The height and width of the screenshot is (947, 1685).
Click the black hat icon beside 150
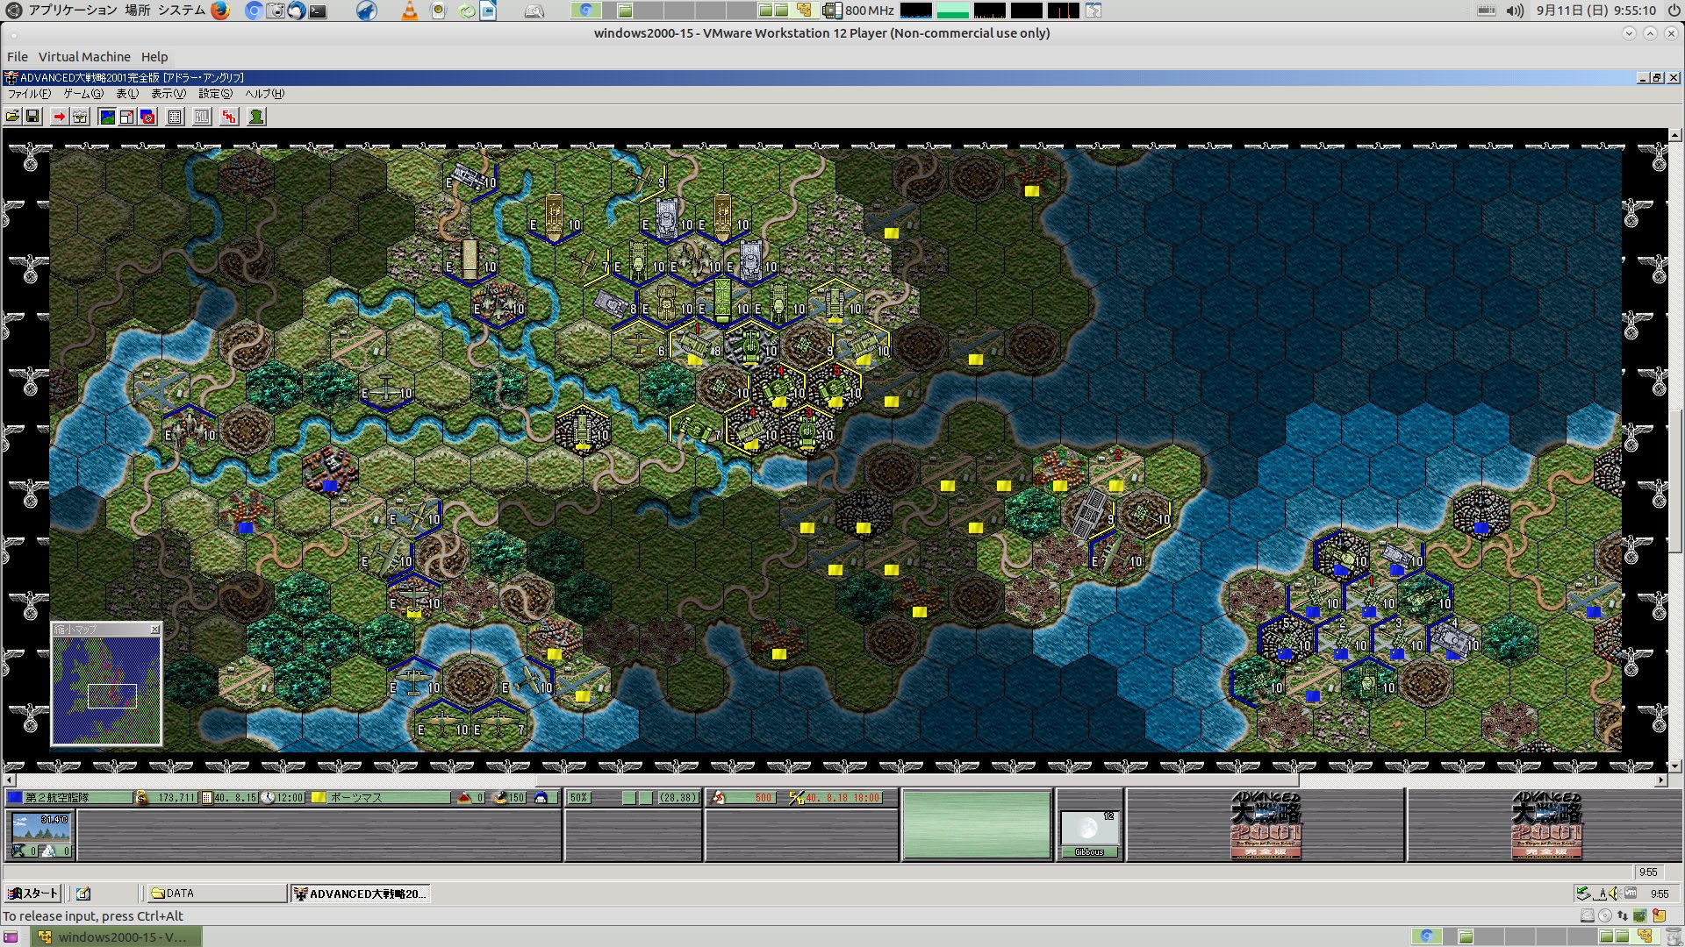point(500,797)
